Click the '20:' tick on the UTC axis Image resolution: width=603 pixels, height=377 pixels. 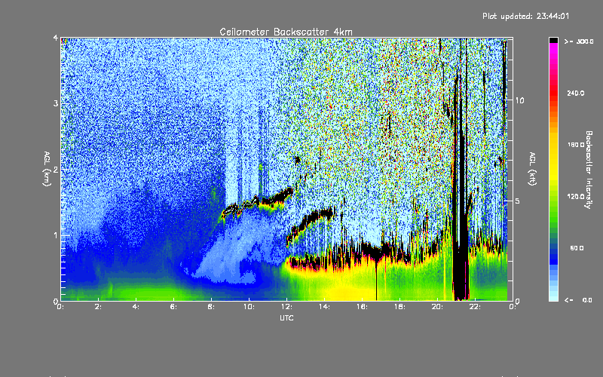tap(437, 307)
